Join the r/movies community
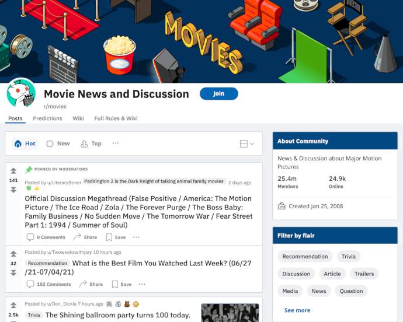 (218, 93)
